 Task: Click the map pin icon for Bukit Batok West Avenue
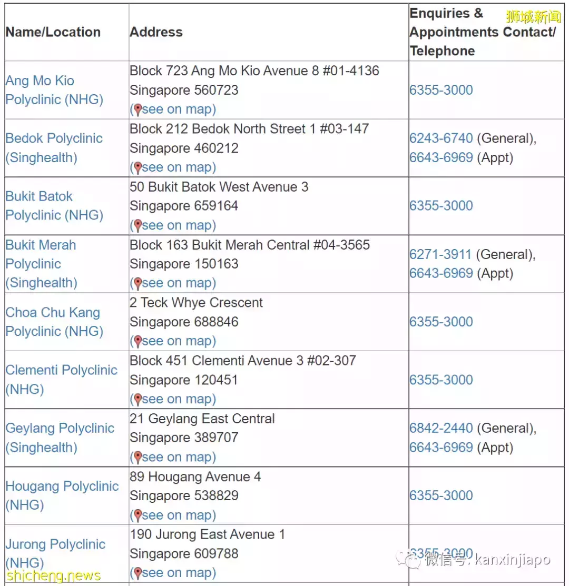[138, 225]
